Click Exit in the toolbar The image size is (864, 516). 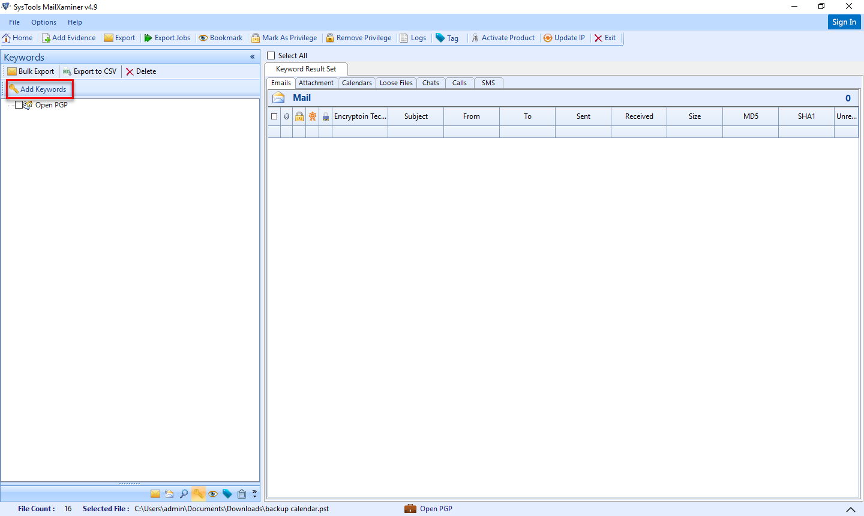605,38
